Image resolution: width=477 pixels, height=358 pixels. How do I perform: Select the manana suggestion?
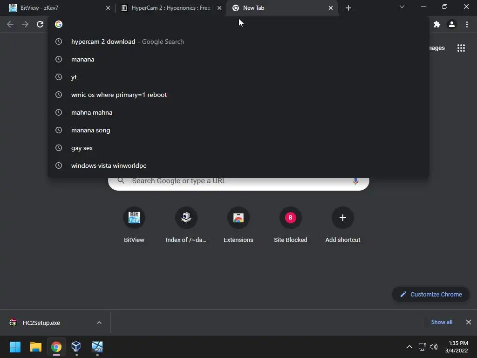point(238,59)
